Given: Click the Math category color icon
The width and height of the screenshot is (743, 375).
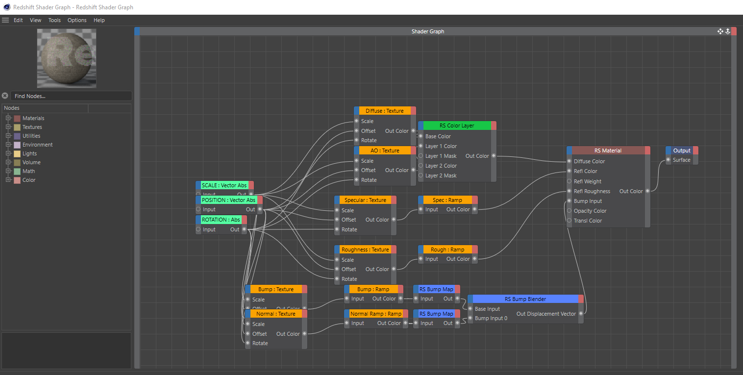Looking at the screenshot, I should pyautogui.click(x=17, y=171).
